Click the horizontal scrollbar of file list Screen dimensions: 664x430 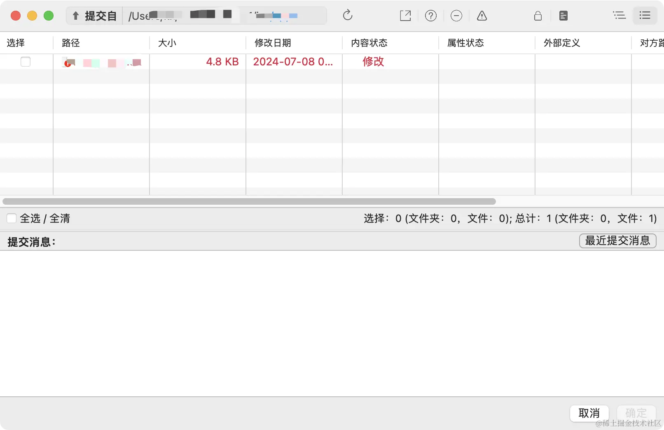pyautogui.click(x=249, y=201)
